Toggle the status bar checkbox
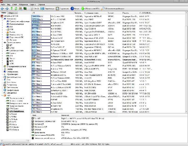 tap(1, 144)
